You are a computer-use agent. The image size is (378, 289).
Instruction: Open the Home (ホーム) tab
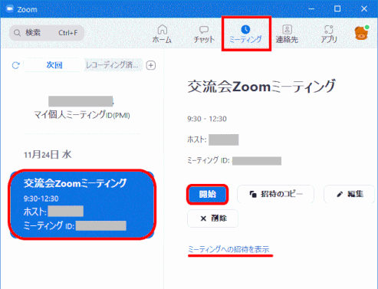(162, 34)
